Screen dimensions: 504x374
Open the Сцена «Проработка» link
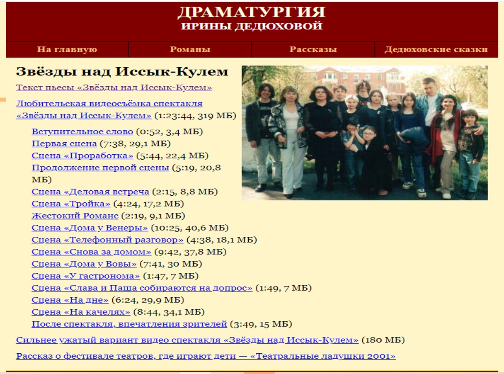pos(82,156)
